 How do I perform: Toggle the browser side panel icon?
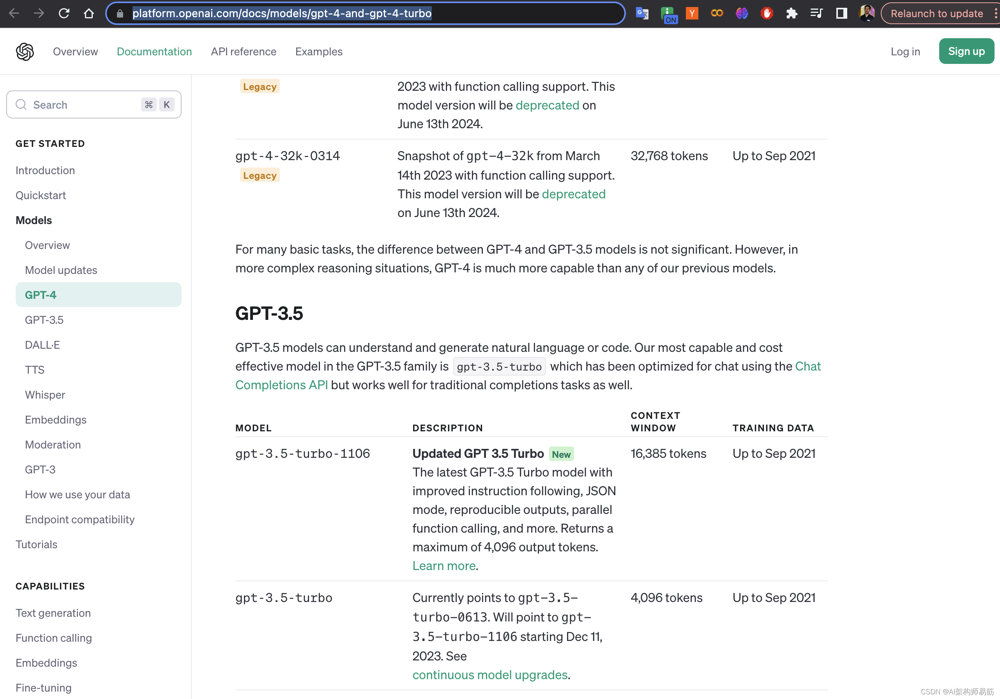click(841, 13)
